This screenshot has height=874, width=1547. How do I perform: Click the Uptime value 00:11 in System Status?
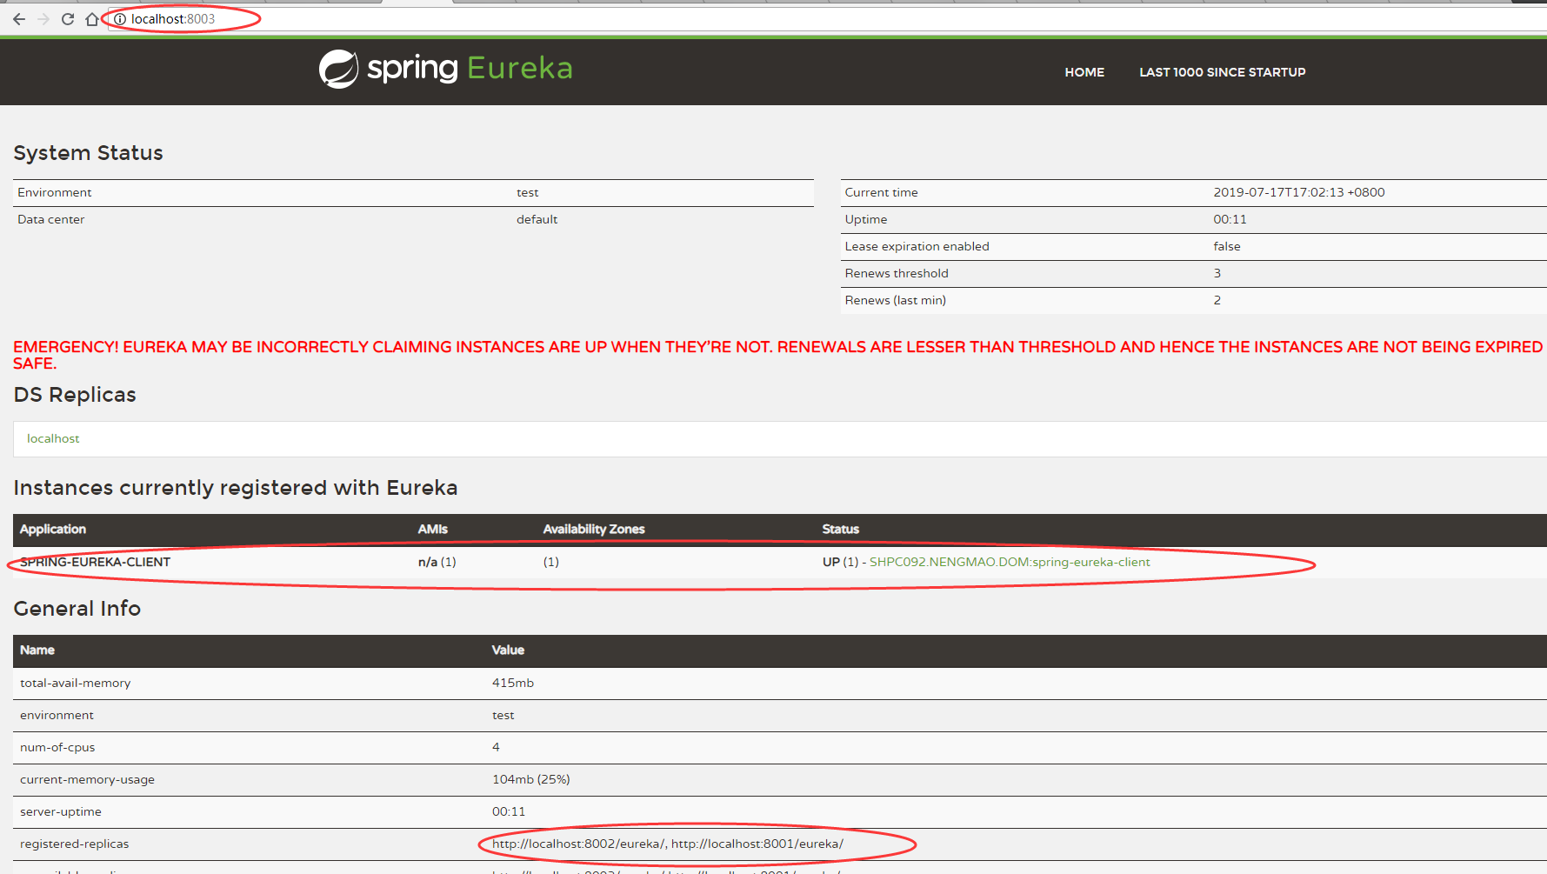point(1230,220)
